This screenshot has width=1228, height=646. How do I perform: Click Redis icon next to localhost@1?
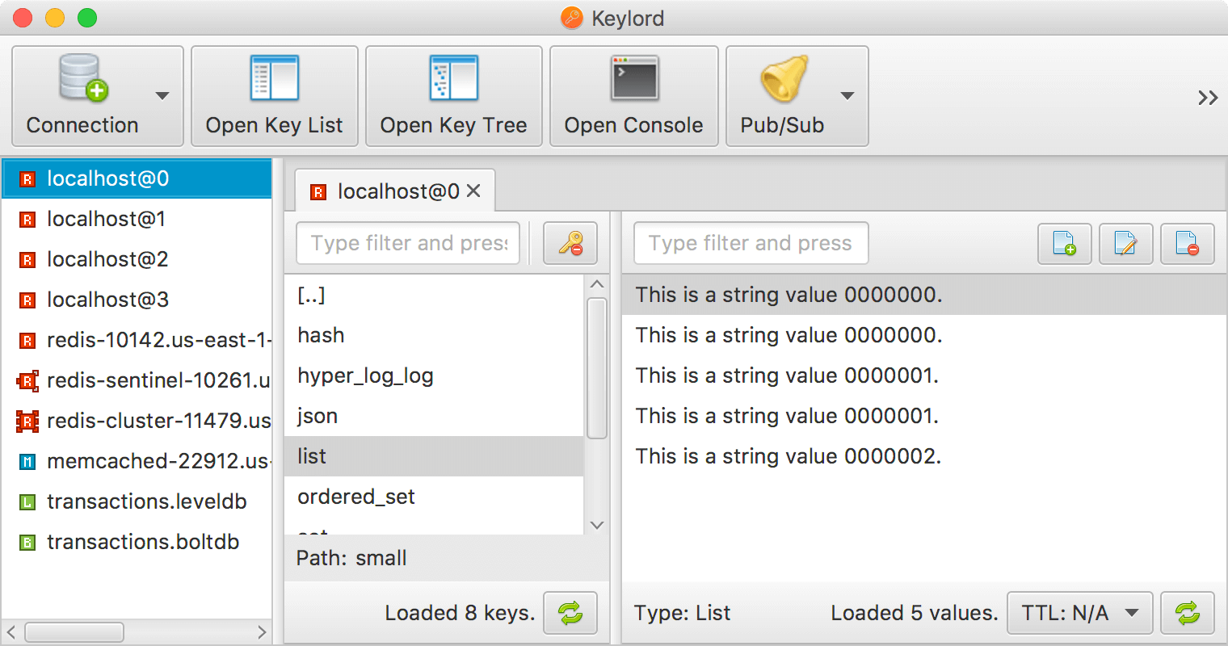pyautogui.click(x=27, y=220)
